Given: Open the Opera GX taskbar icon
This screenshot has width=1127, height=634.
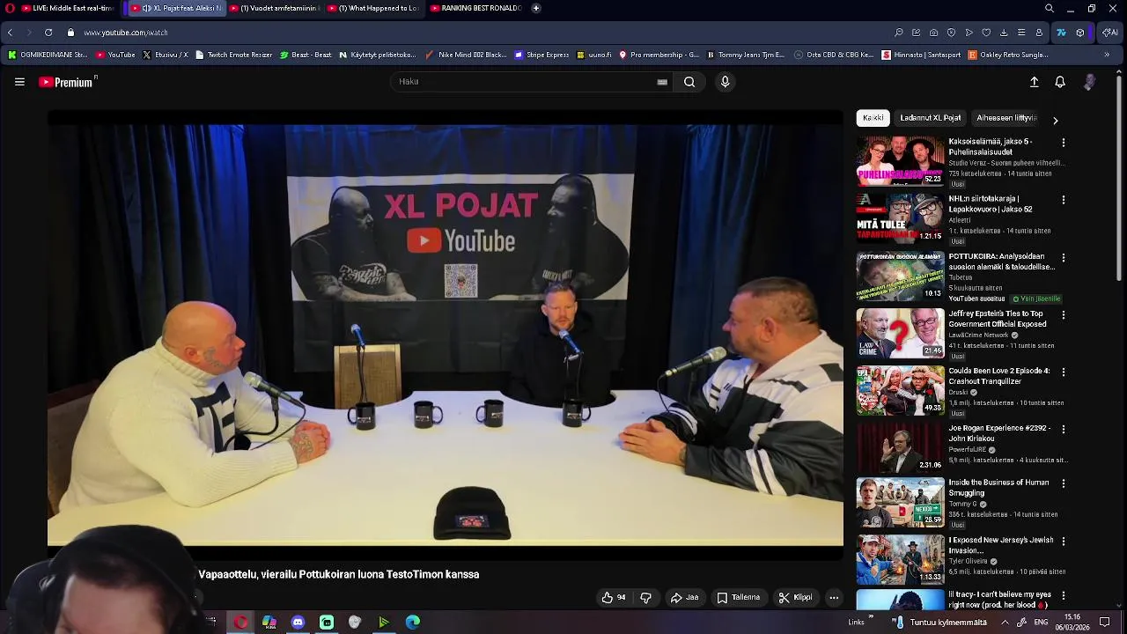Looking at the screenshot, I should 240,622.
